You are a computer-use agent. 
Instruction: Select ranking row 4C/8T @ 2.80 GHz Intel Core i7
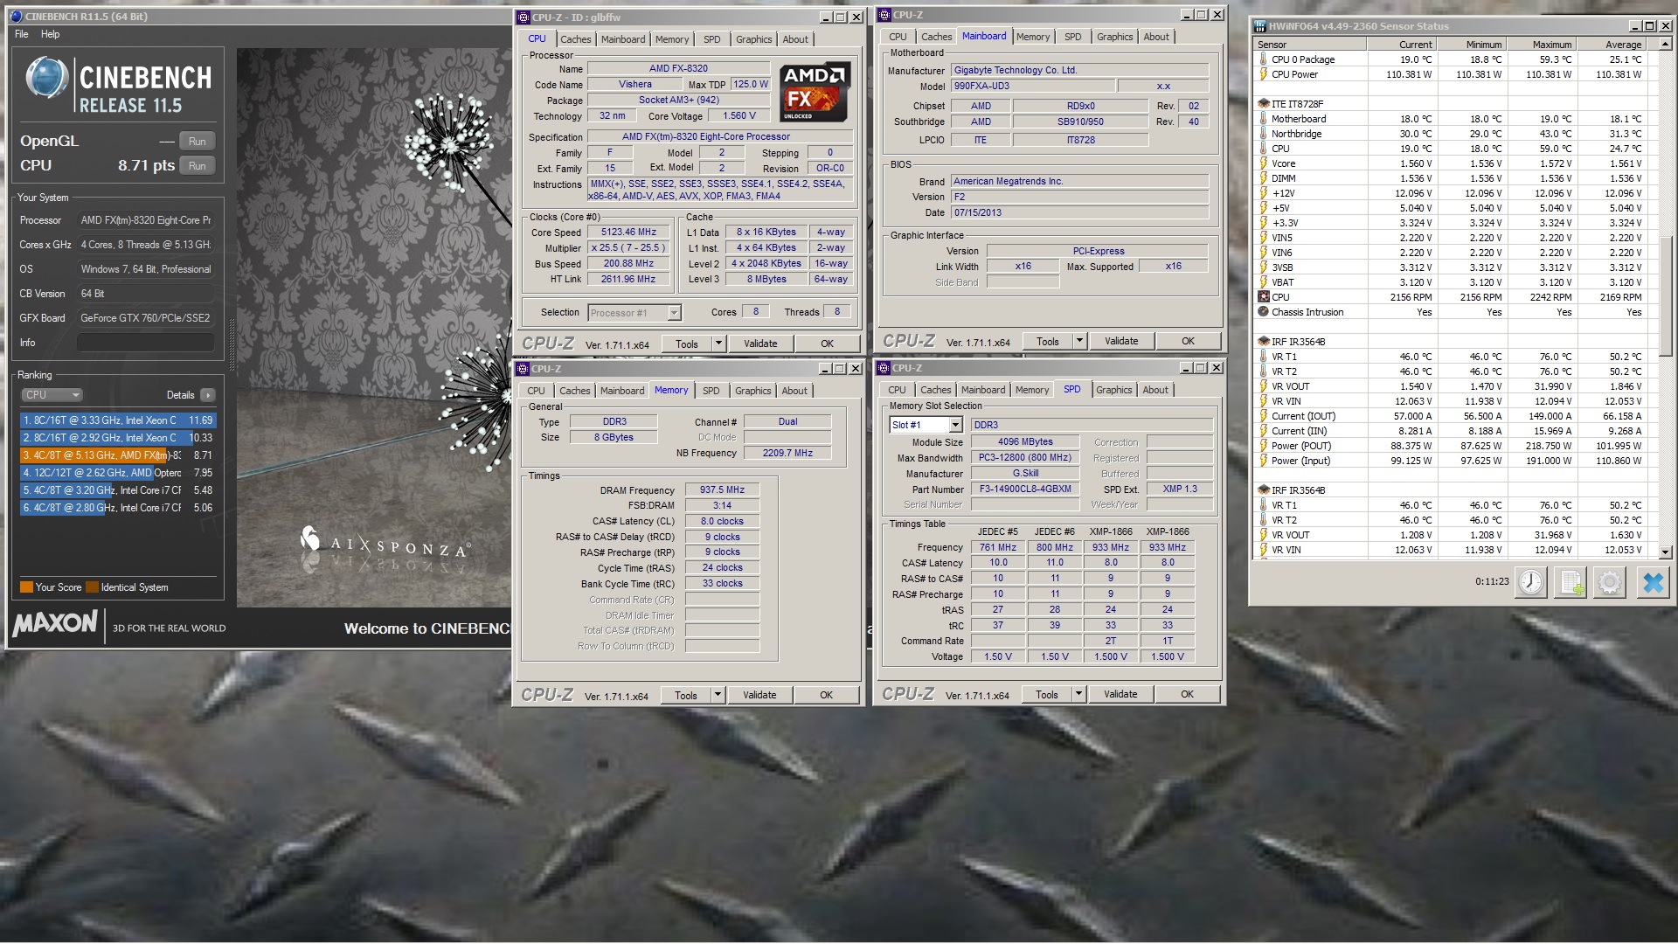[116, 508]
